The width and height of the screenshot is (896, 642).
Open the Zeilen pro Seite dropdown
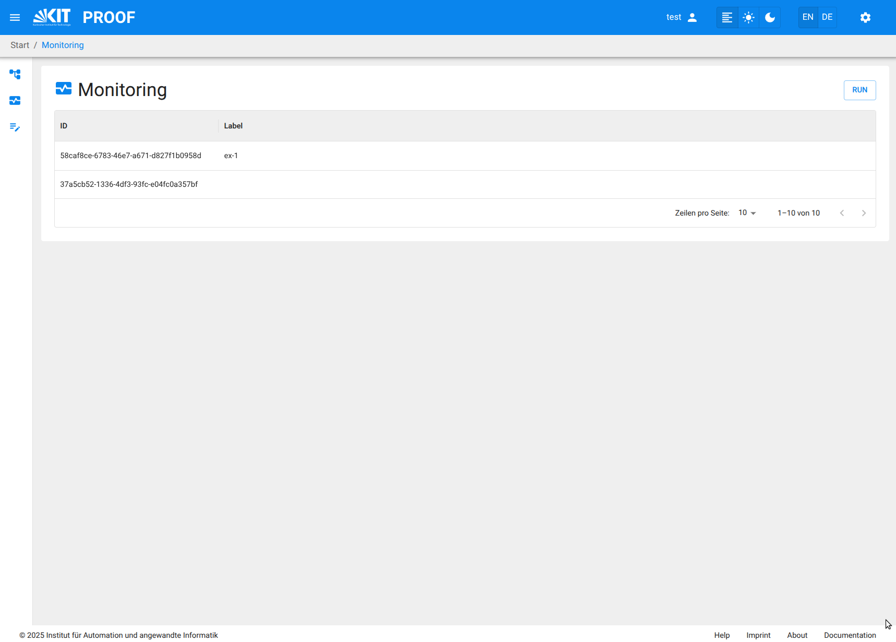(x=746, y=212)
